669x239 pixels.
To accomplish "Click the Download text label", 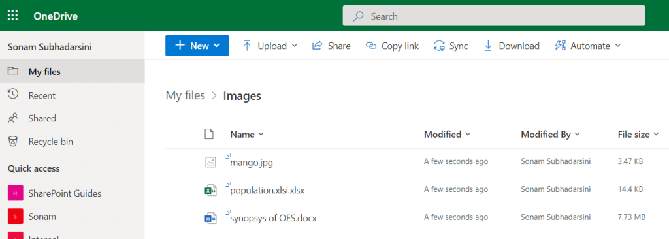I will click(x=519, y=46).
